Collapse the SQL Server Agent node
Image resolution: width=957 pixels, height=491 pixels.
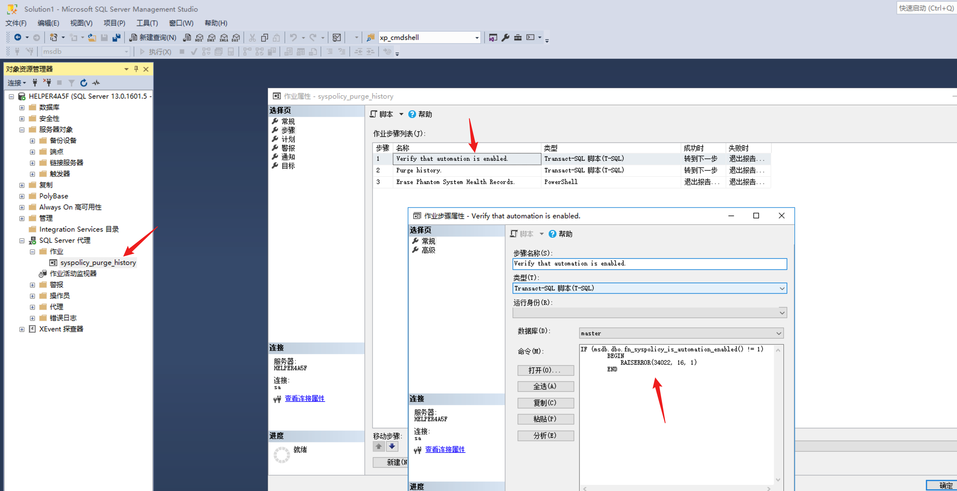pyautogui.click(x=22, y=241)
